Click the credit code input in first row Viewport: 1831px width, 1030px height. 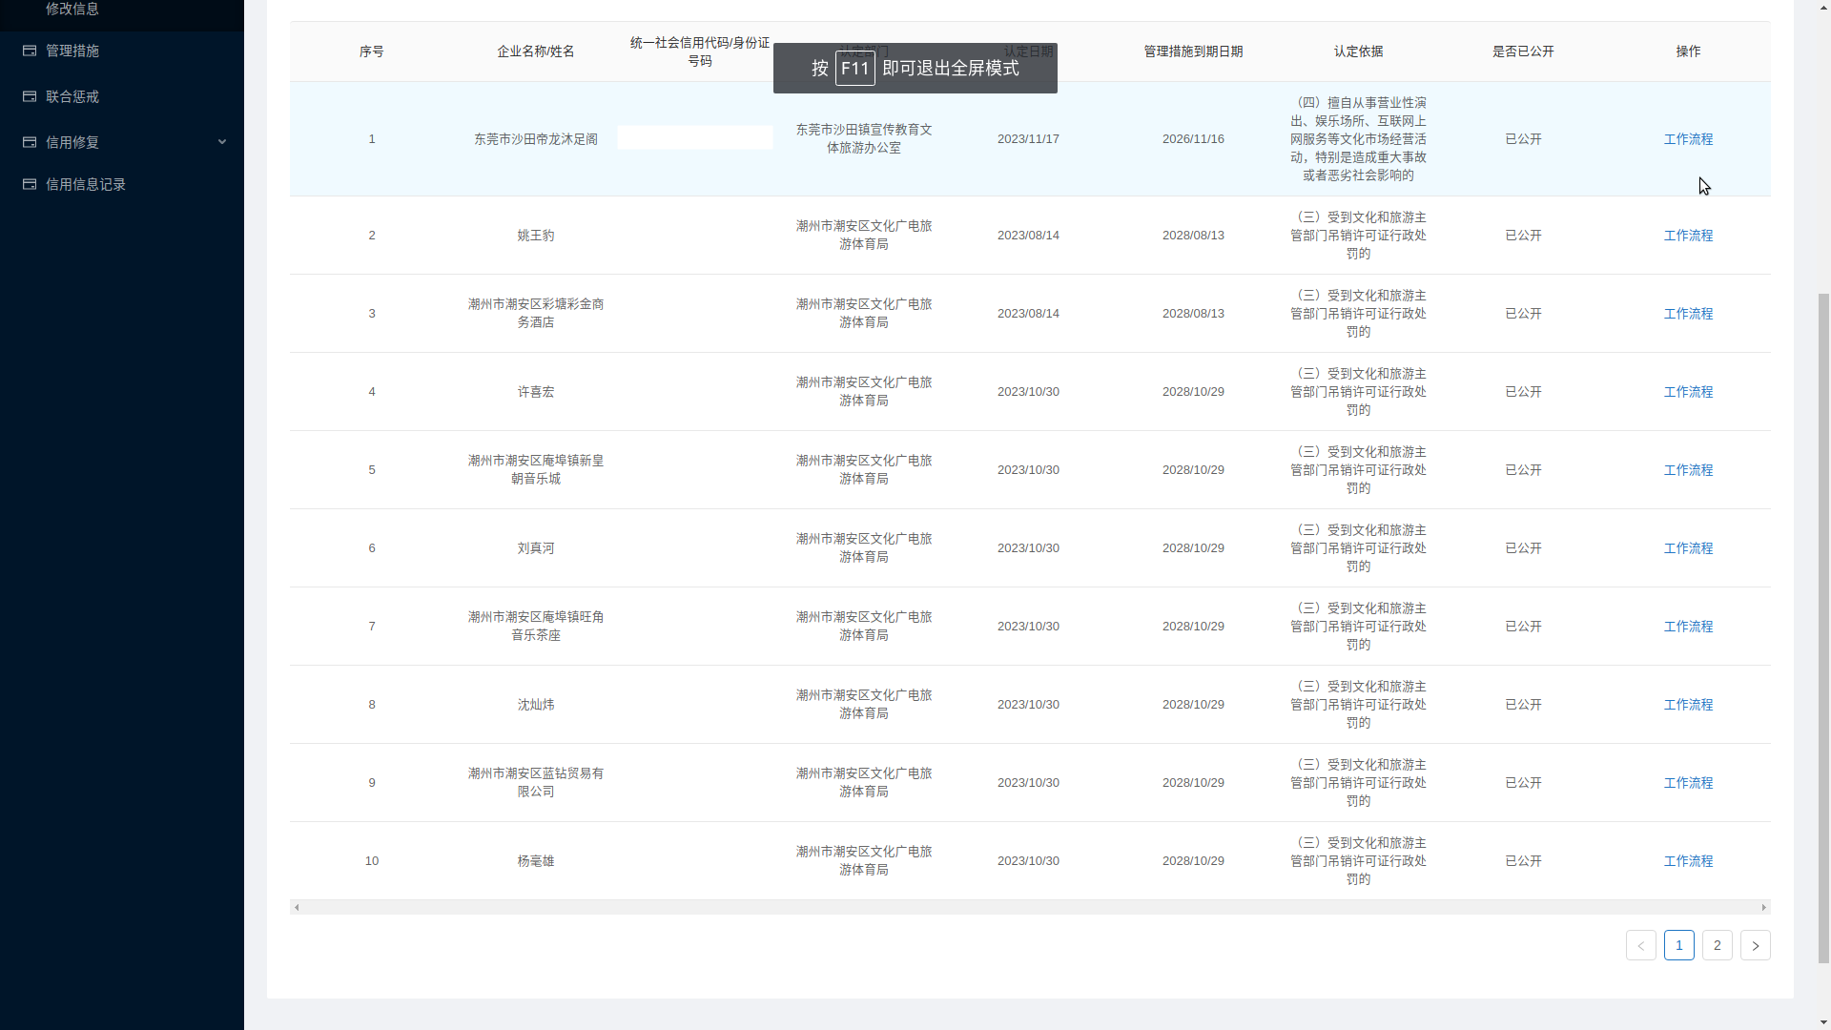(694, 137)
